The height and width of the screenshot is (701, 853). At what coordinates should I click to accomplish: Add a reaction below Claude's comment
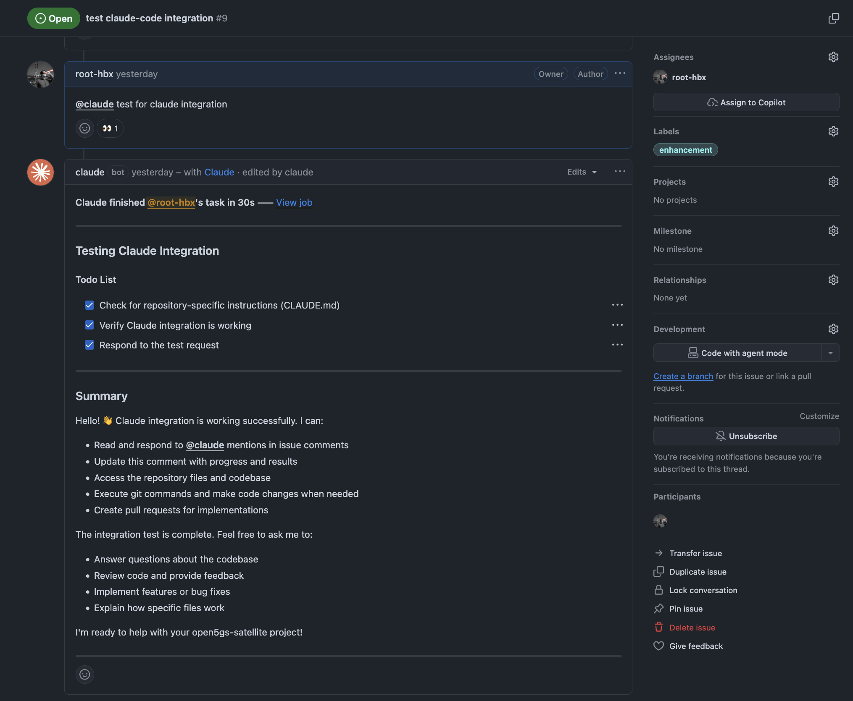tap(85, 675)
